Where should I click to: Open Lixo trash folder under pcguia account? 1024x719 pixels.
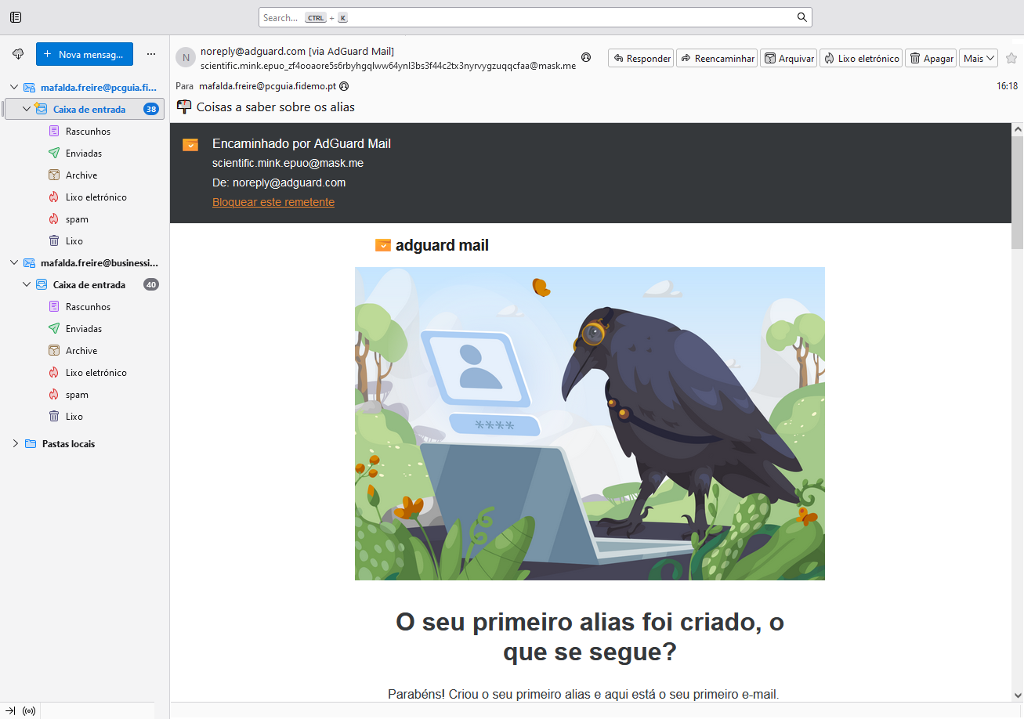click(74, 241)
